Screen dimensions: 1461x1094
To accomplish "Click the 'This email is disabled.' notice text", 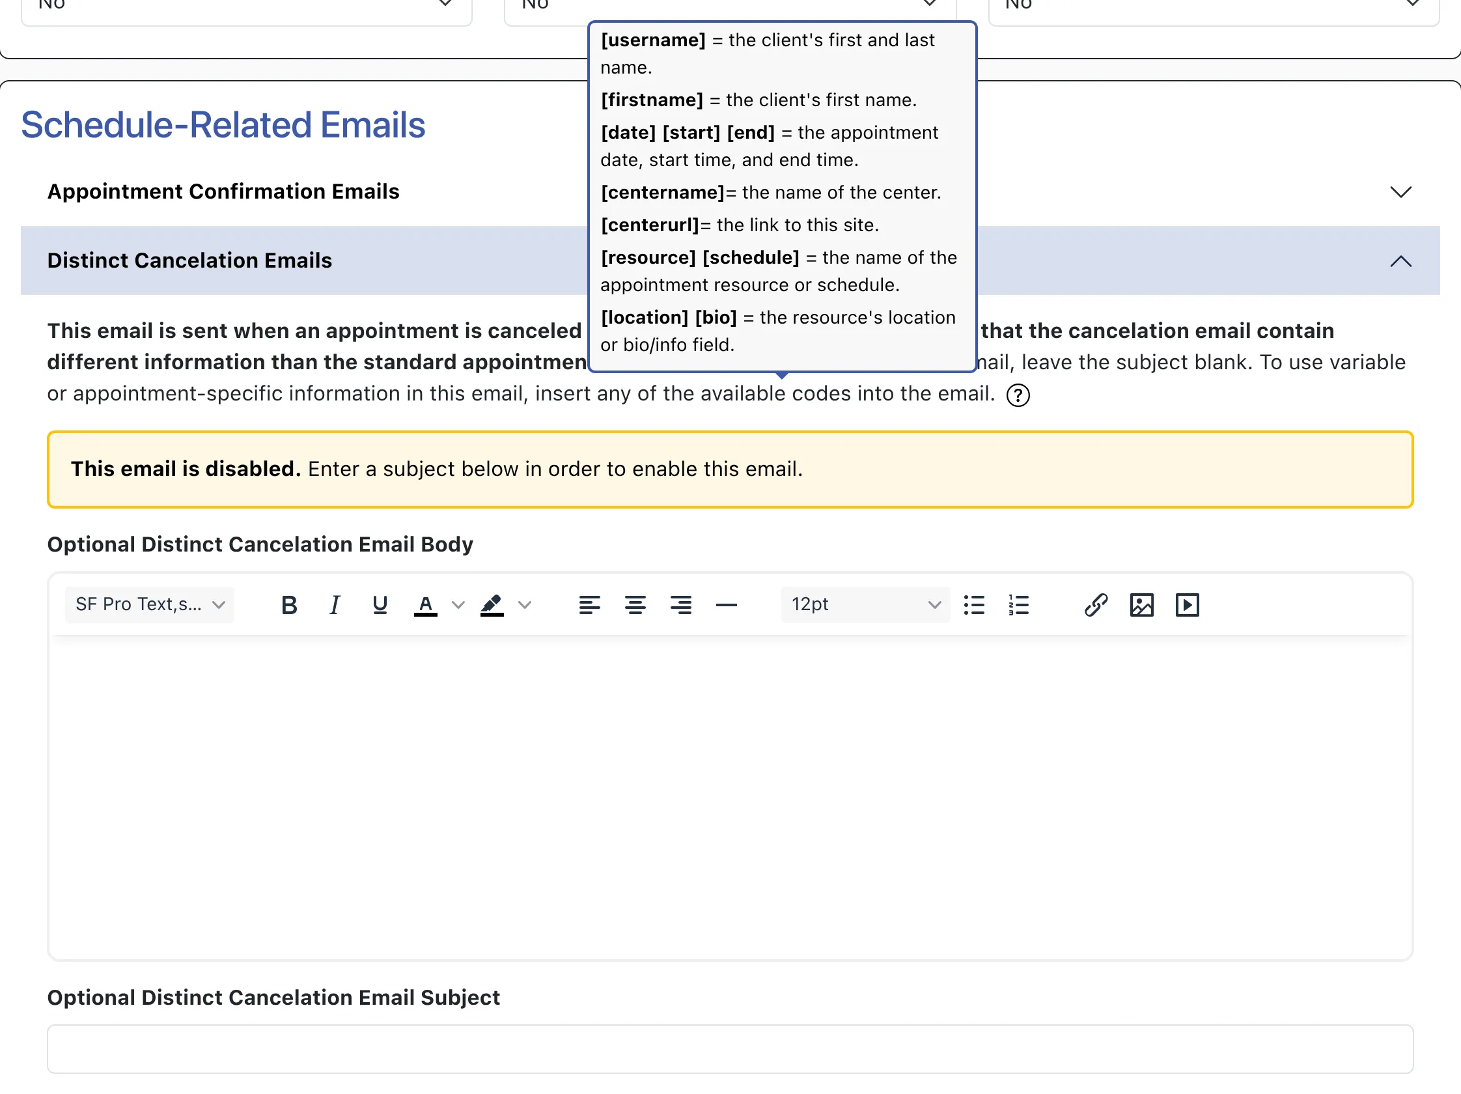I will pyautogui.click(x=186, y=469).
